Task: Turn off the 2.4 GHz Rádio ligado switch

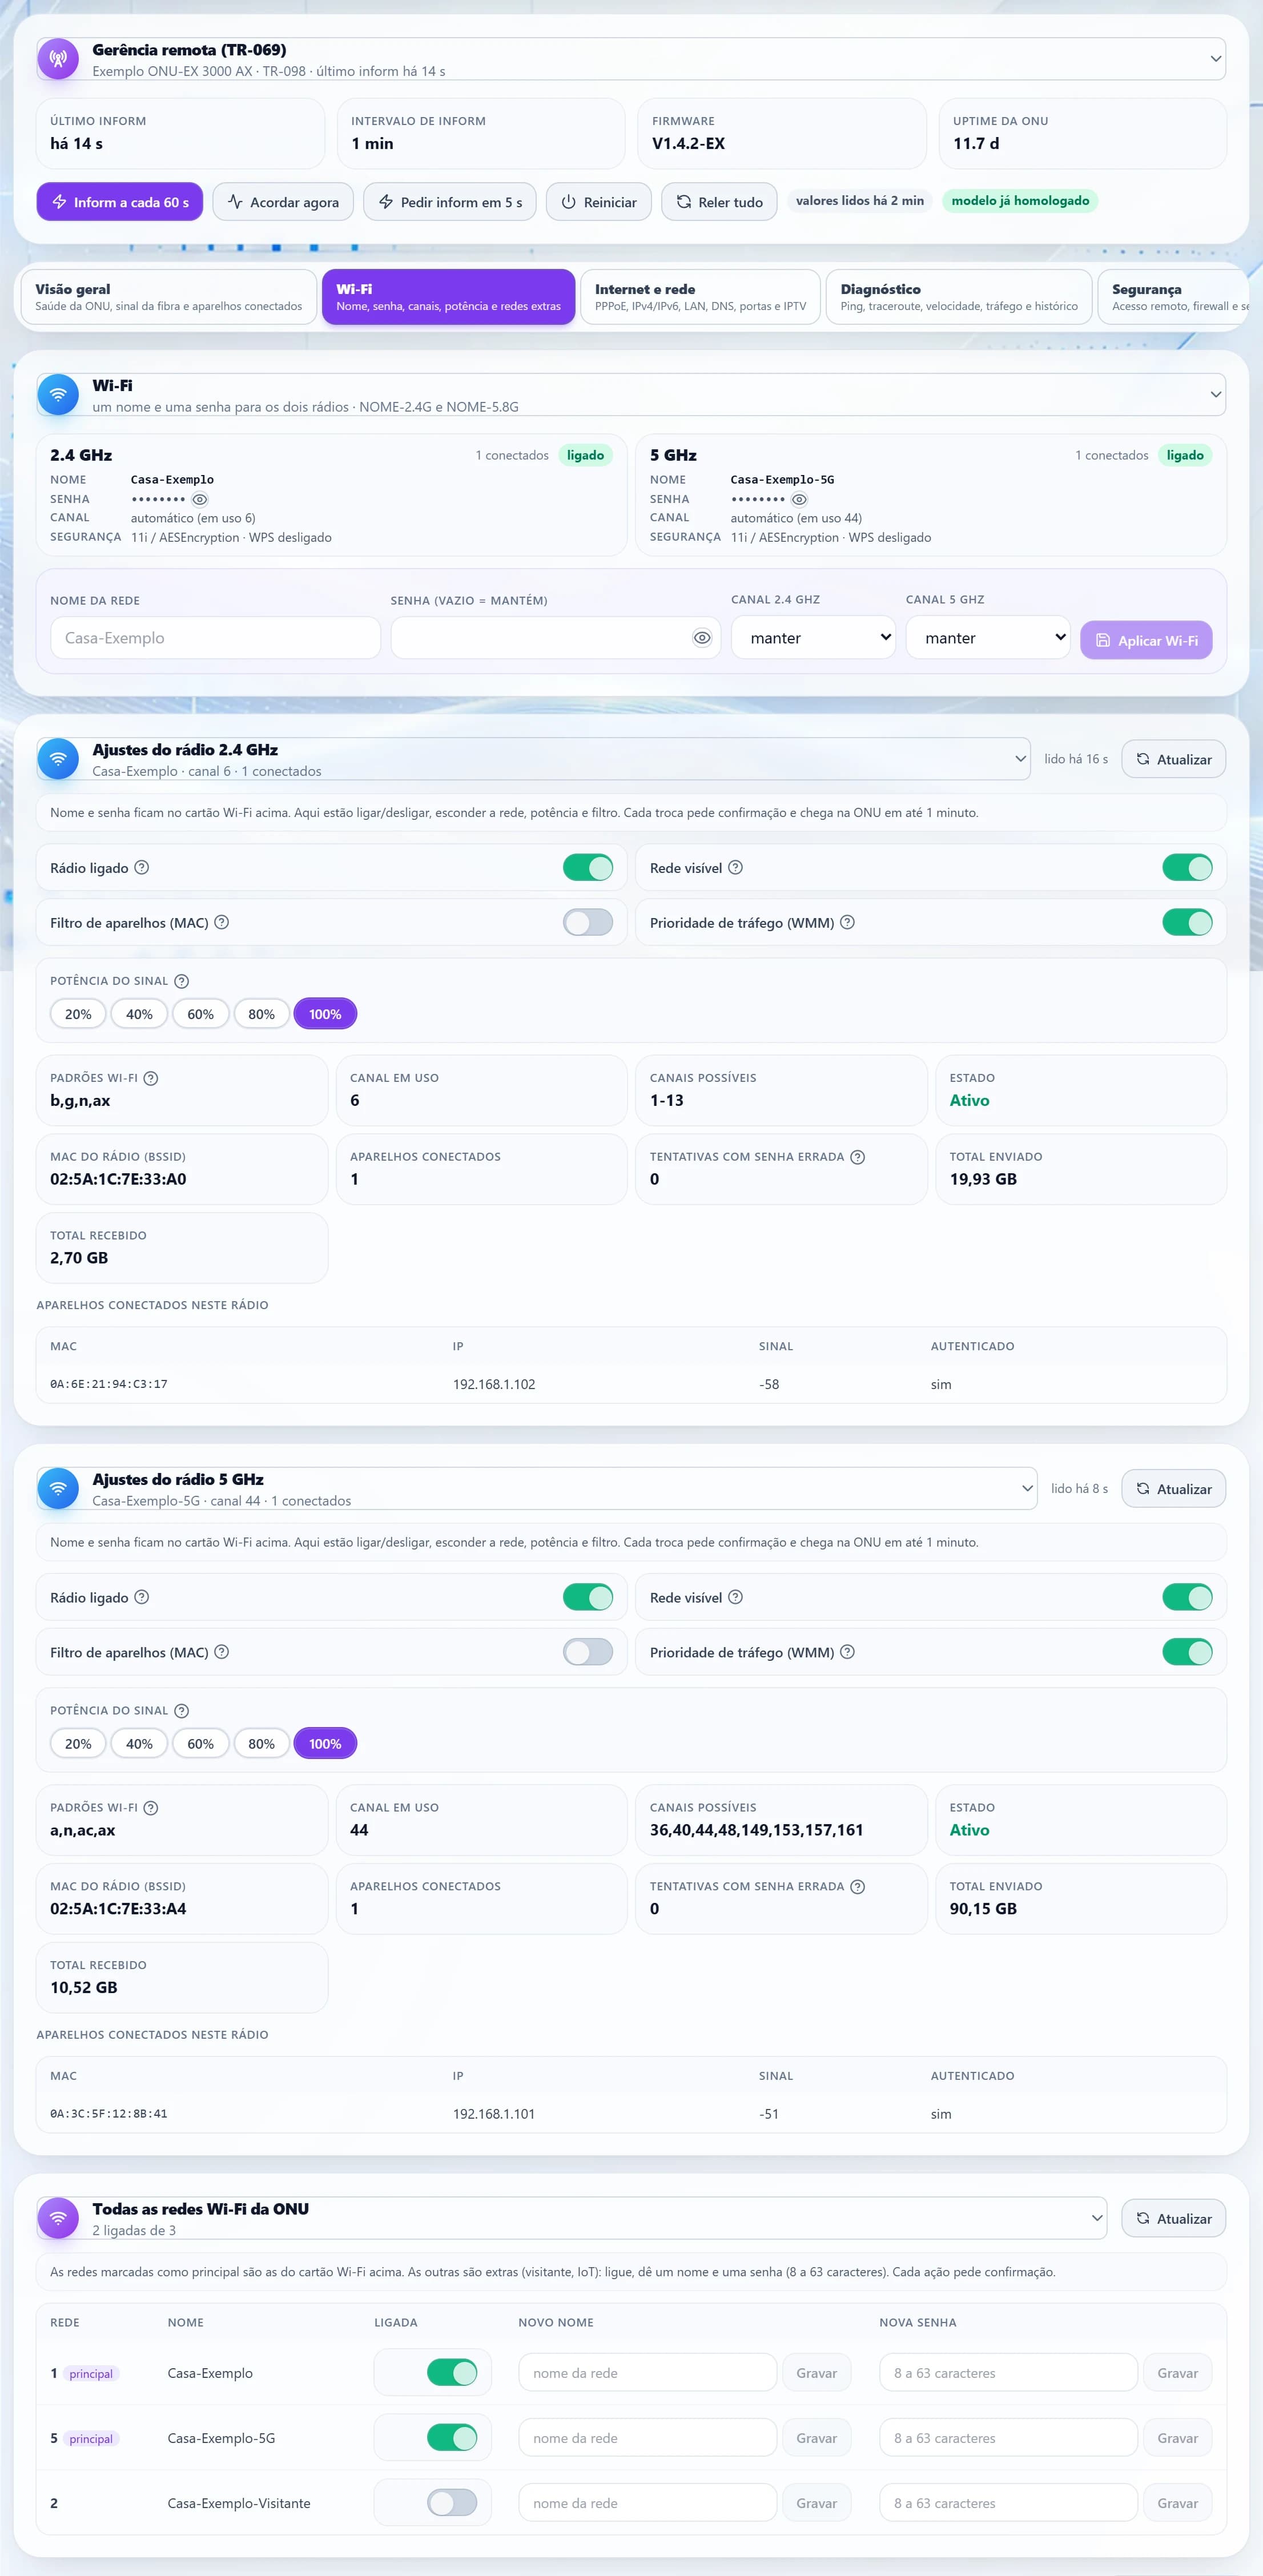Action: (x=588, y=868)
